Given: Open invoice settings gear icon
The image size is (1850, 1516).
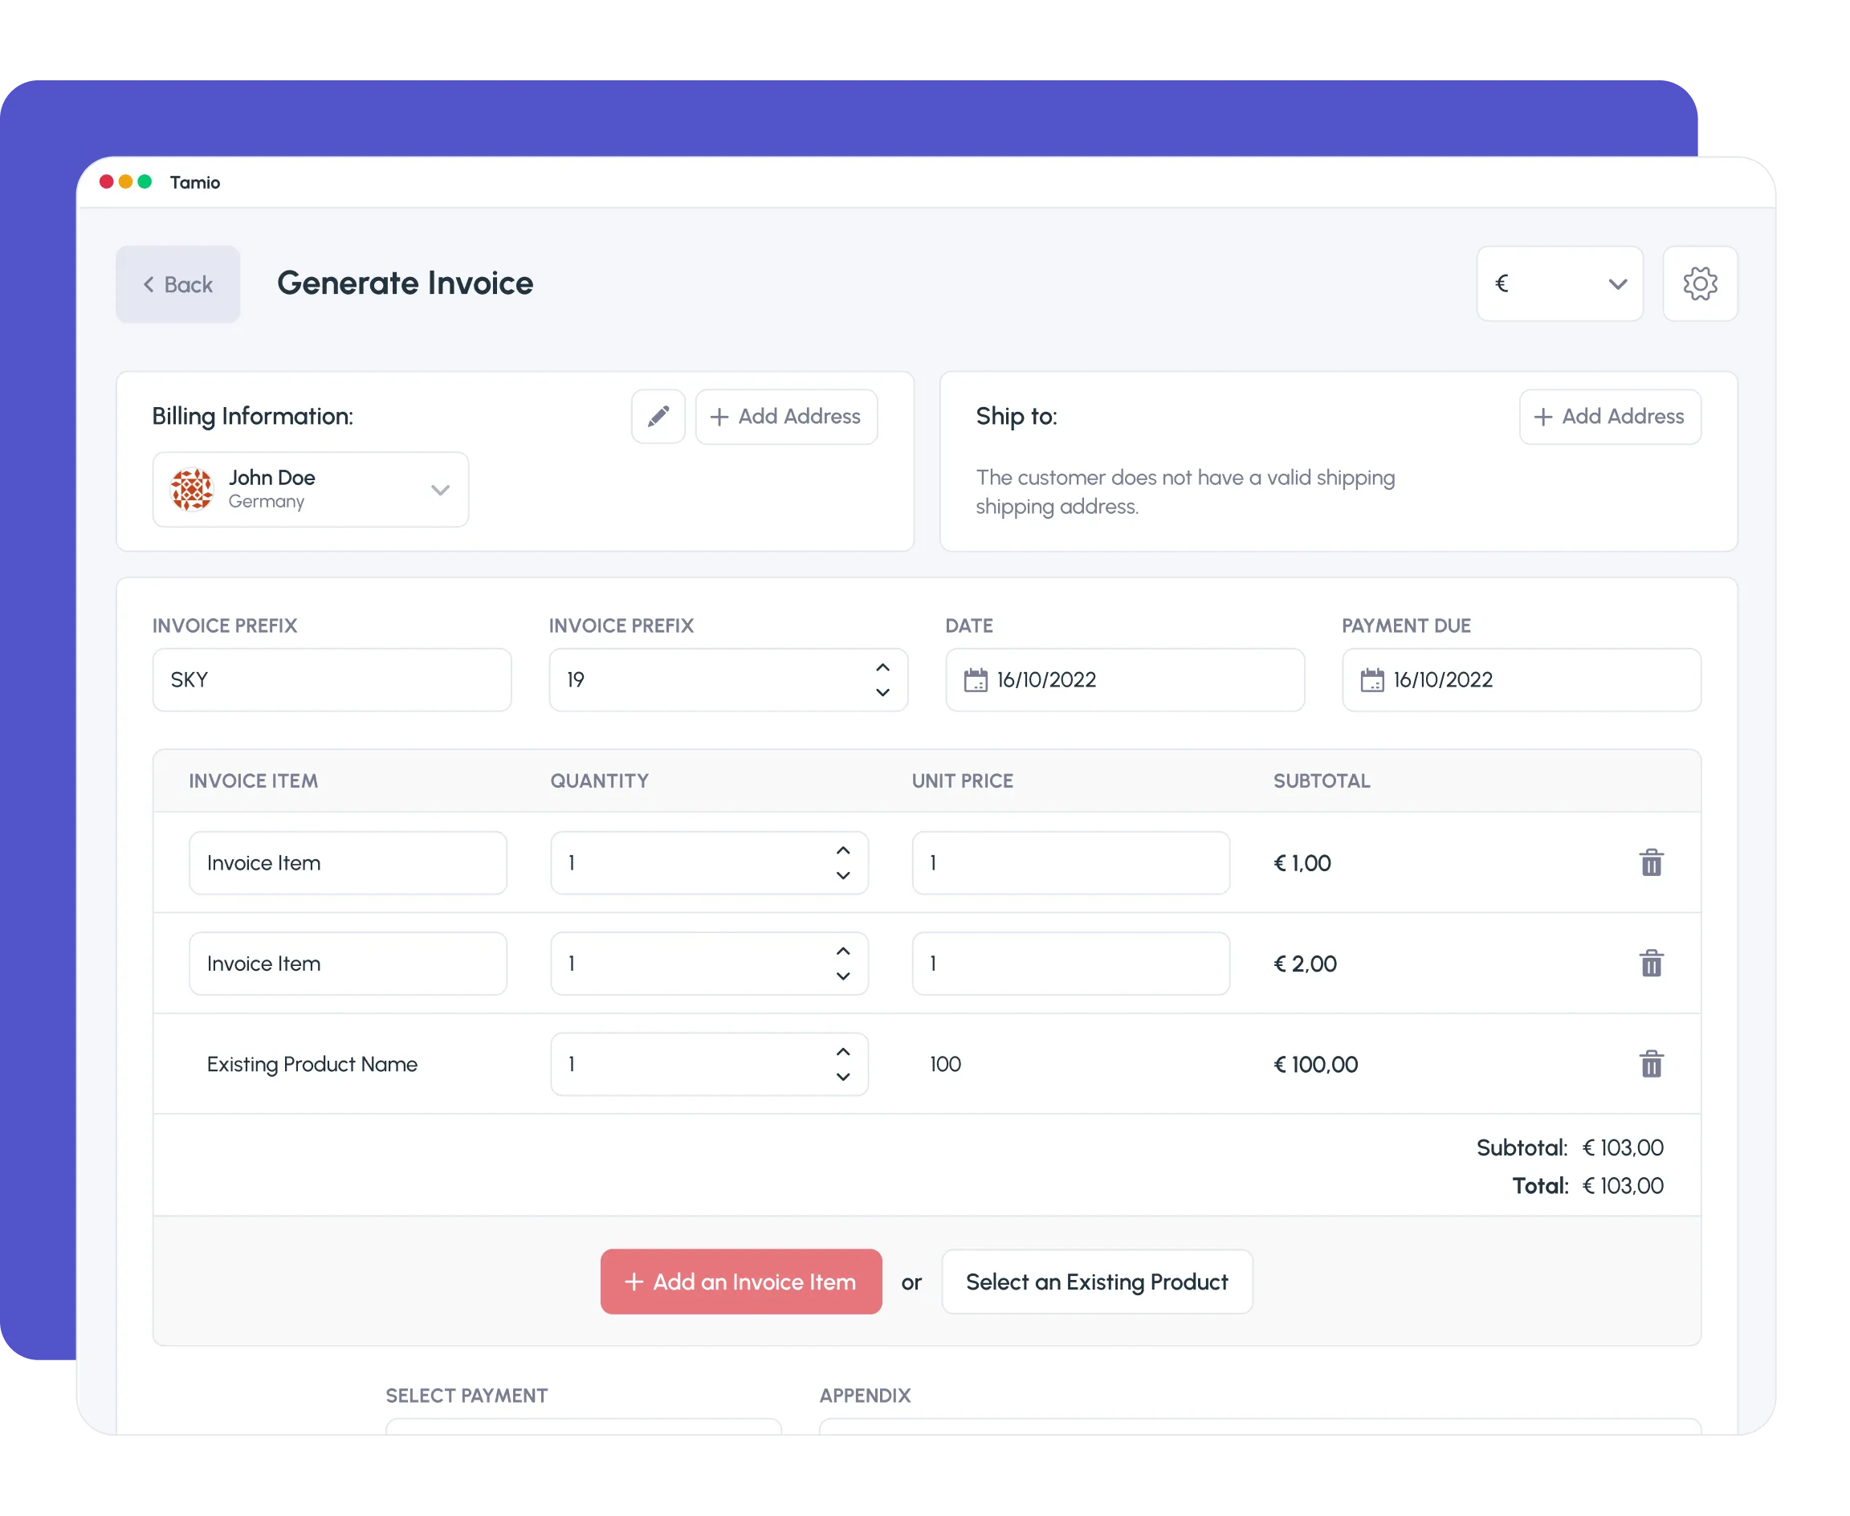Looking at the screenshot, I should click(1699, 283).
